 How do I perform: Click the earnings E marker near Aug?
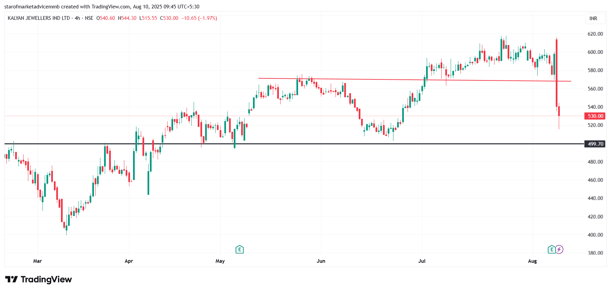point(551,249)
